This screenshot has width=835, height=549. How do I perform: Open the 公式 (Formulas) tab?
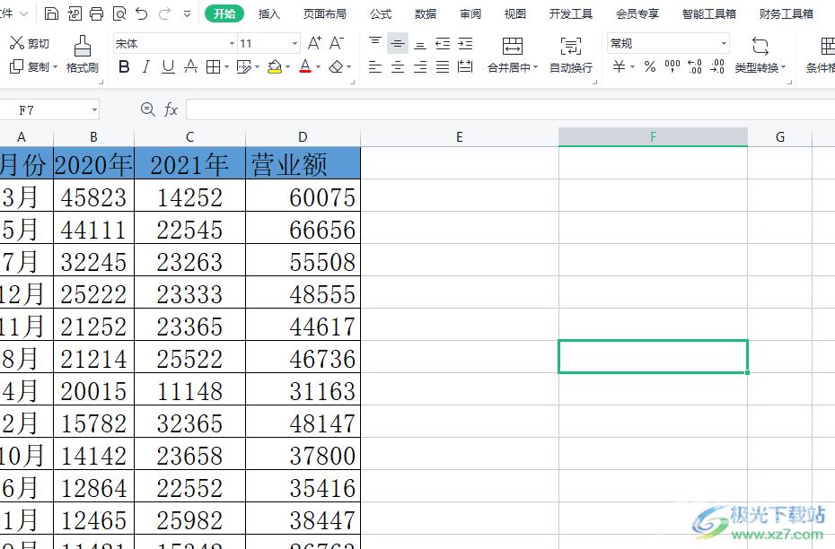point(380,13)
